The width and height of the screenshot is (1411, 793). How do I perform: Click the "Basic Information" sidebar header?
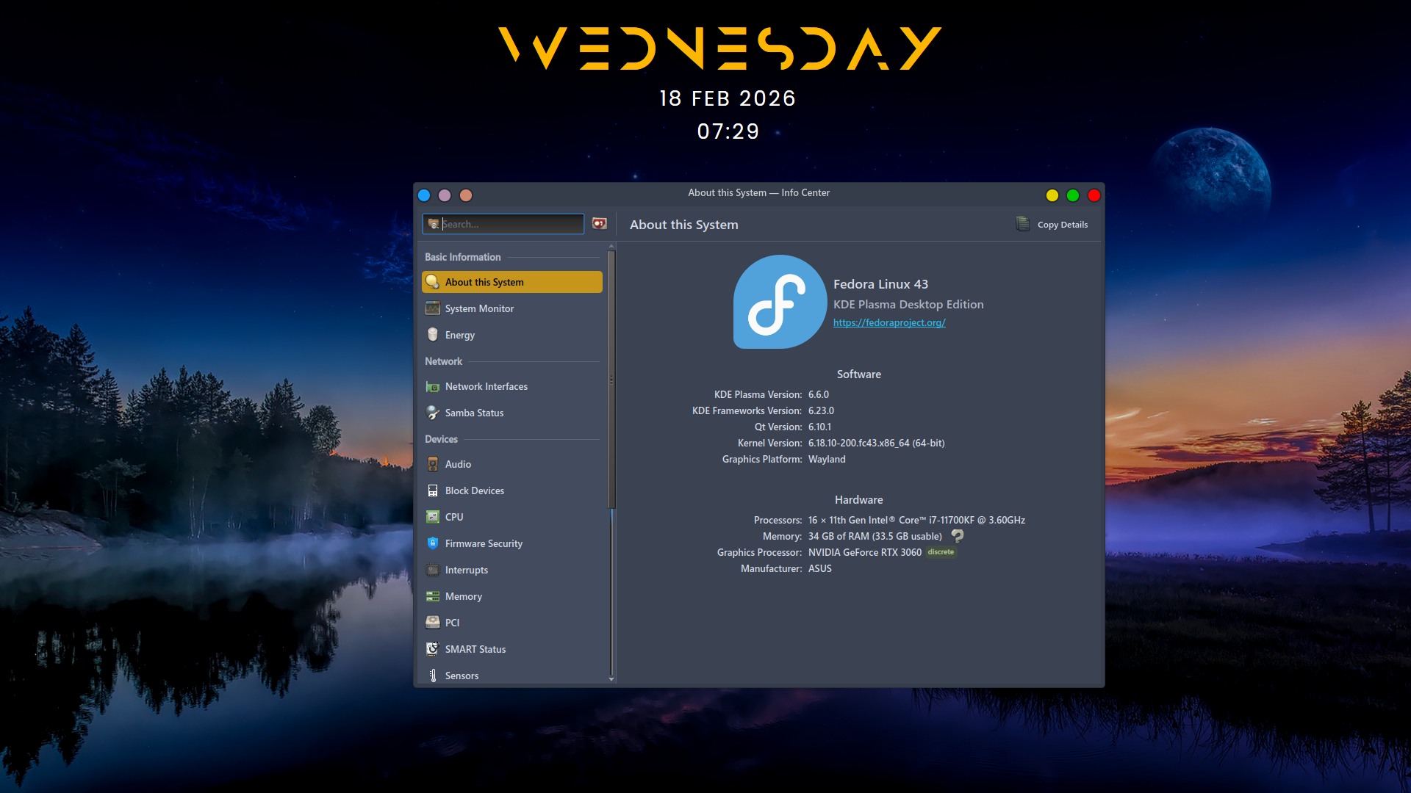(x=463, y=257)
